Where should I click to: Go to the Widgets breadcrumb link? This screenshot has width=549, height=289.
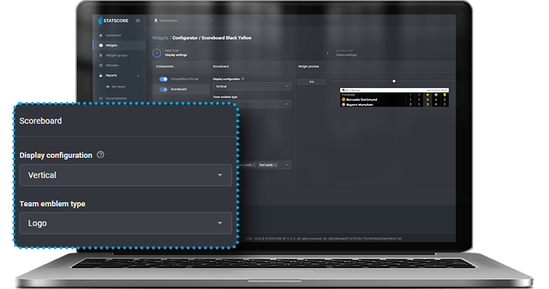160,38
